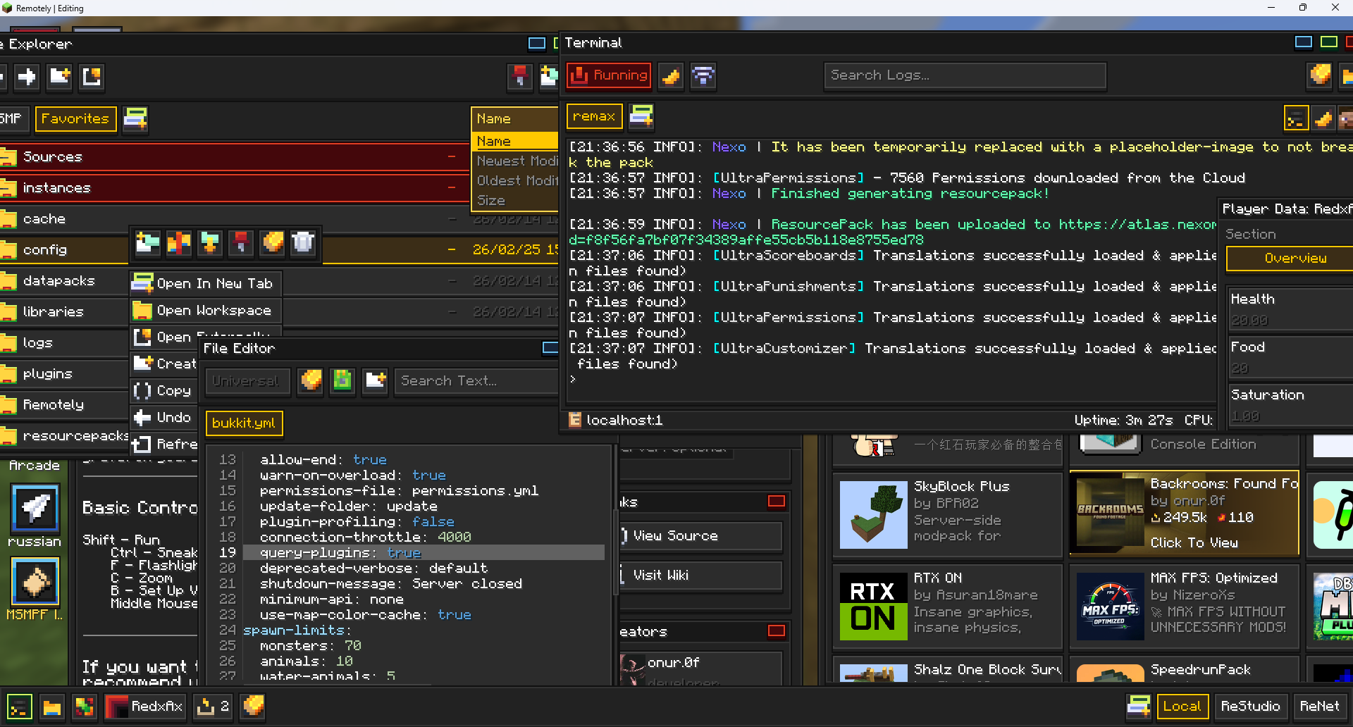
Task: Click the Search Text field in File Editor
Action: point(476,381)
